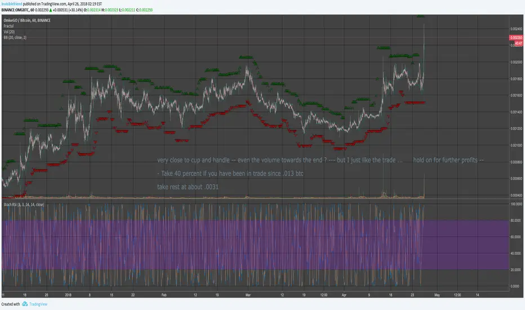The image size is (525, 310).
Task: Click the 0.001800 price axis label
Action: pos(517,79)
